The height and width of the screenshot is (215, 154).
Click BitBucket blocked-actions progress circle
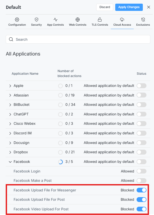coord(60,105)
